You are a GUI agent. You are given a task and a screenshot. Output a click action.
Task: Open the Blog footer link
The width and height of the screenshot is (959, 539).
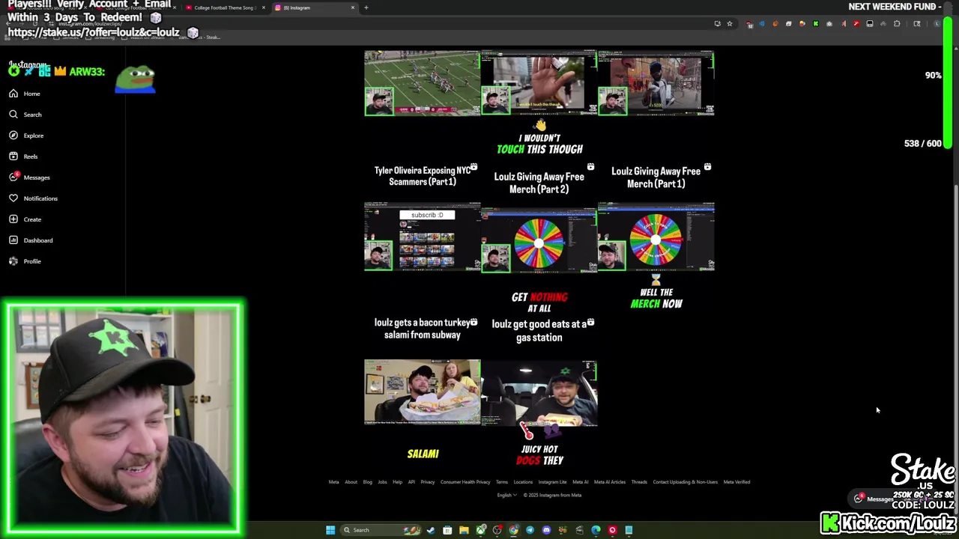pyautogui.click(x=367, y=482)
